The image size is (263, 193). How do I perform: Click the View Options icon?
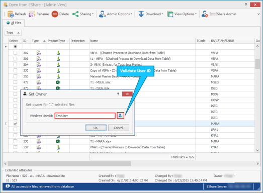[170, 14]
